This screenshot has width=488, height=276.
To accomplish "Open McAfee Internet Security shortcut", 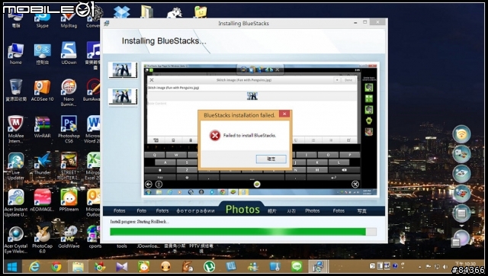I will (x=15, y=129).
